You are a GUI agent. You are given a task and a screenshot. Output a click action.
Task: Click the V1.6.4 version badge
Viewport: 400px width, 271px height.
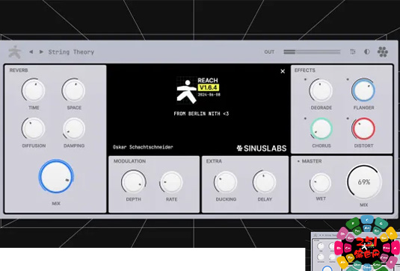click(208, 87)
